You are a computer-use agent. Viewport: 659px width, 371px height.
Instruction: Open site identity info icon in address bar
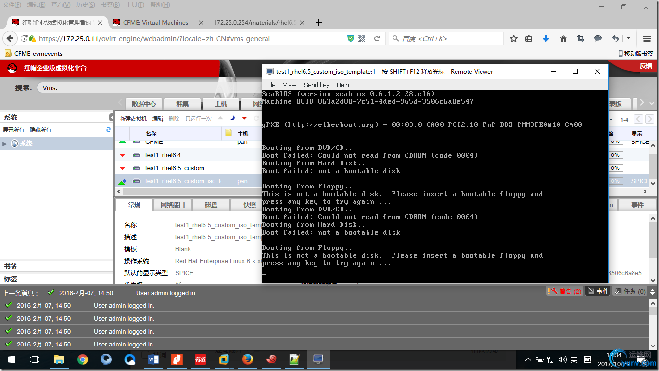[x=24, y=39]
